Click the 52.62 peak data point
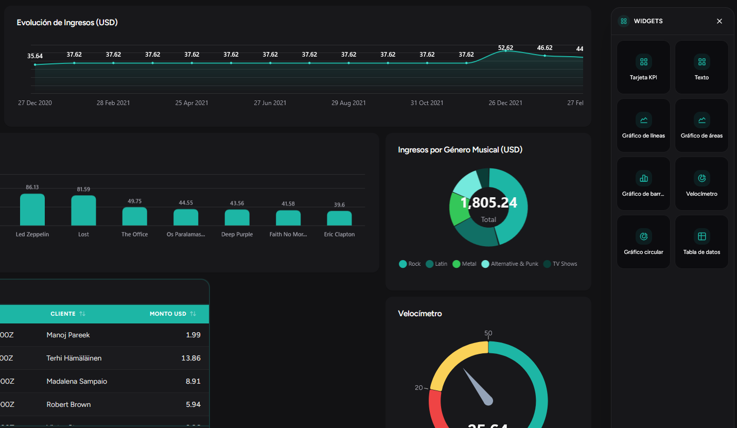Image resolution: width=737 pixels, height=428 pixels. (x=505, y=50)
